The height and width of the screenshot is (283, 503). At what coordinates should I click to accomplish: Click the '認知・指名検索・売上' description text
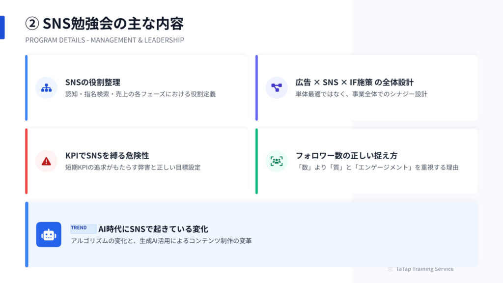[140, 94]
